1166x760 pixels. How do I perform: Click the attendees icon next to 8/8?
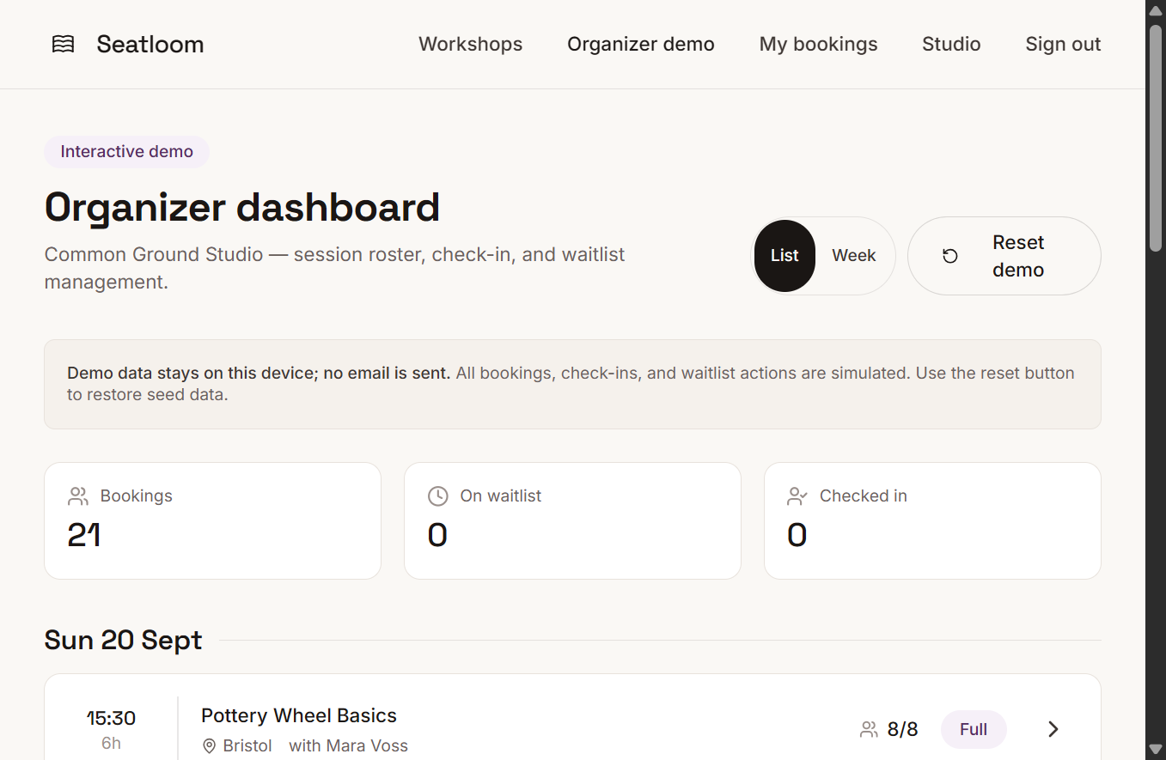tap(869, 729)
